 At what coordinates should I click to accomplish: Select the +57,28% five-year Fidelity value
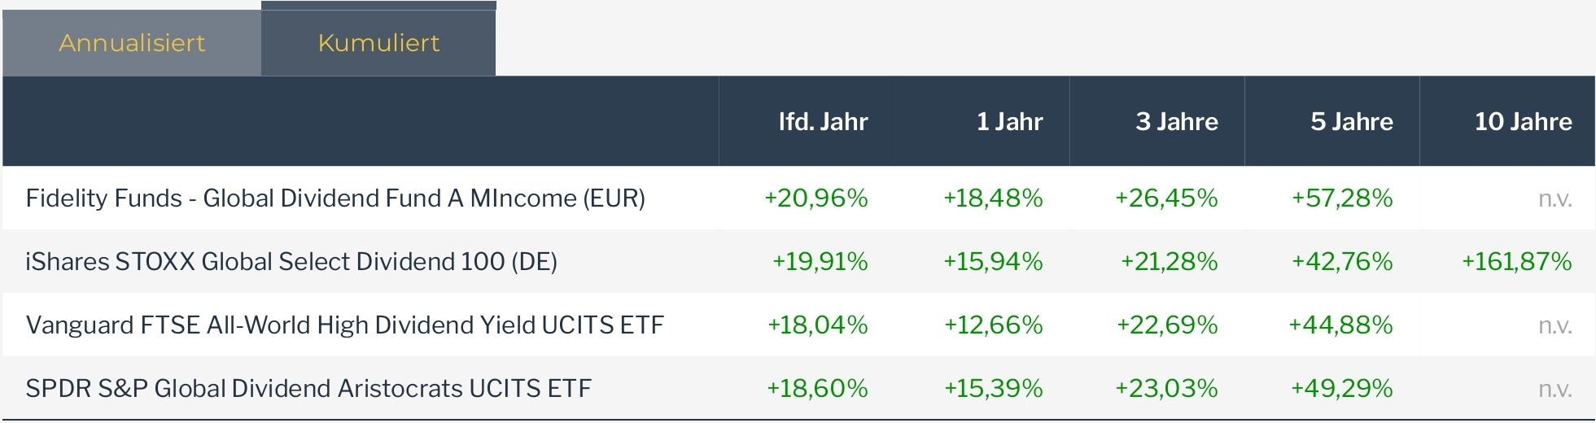pos(1342,198)
